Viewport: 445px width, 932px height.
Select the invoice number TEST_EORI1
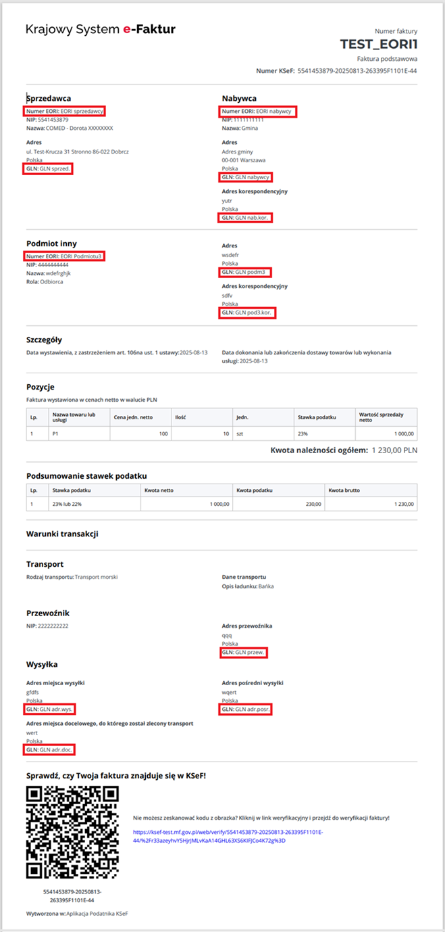[x=379, y=45]
